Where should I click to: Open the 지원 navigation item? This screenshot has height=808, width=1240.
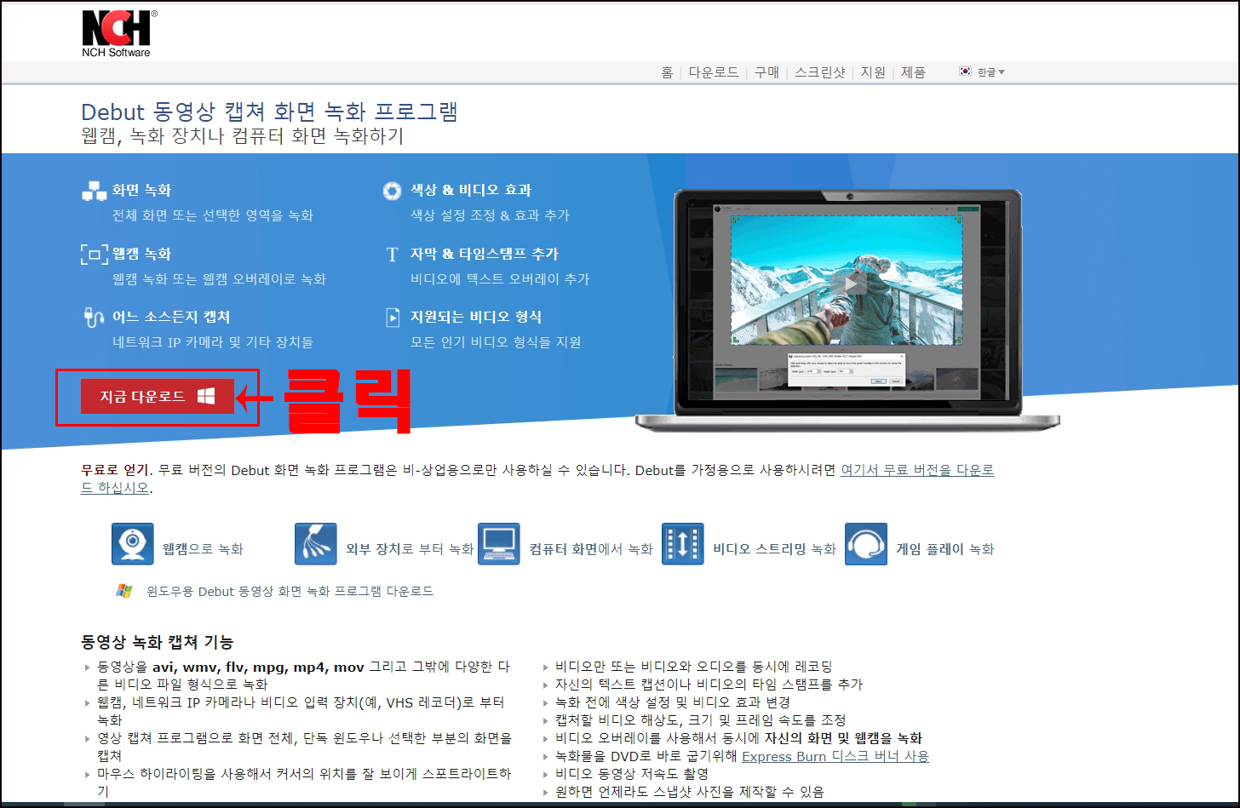[x=873, y=72]
